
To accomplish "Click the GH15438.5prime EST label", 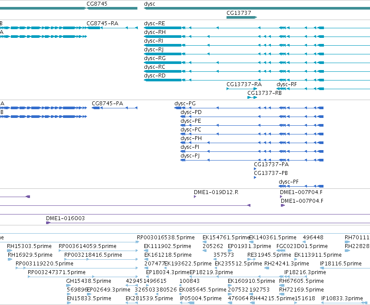I will [89, 281].
